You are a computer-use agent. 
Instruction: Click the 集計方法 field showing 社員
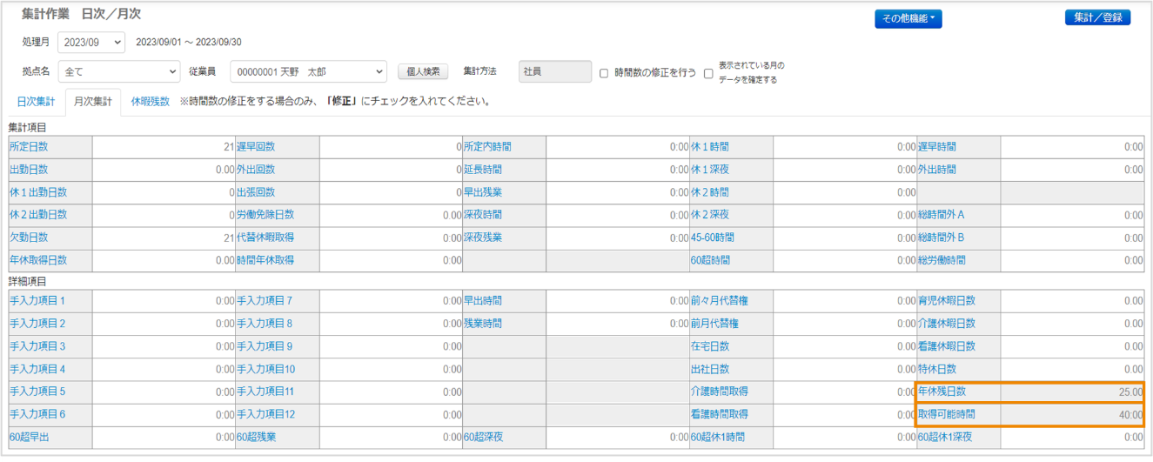(554, 71)
